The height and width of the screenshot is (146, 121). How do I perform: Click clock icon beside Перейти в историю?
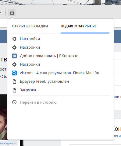[x=14, y=102]
